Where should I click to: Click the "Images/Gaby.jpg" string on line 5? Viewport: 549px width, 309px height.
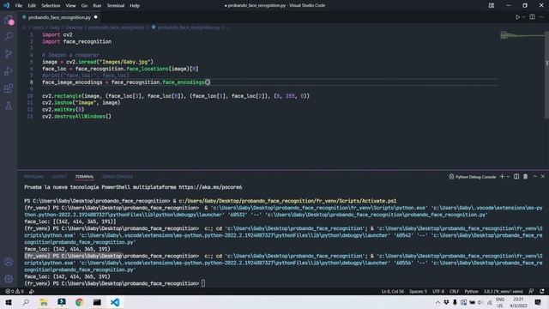pos(125,62)
